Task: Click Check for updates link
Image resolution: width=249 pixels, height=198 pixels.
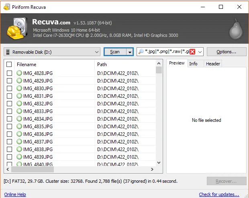Action: coord(219,194)
